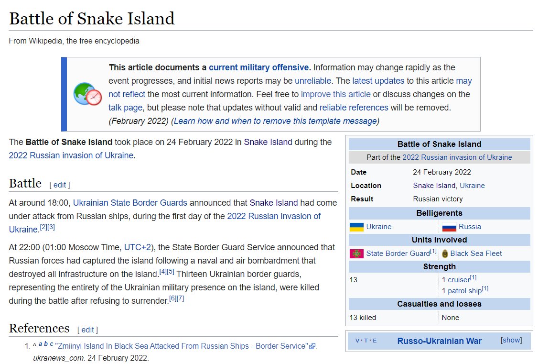Jump to reference 1 backlink 'b'
538x364 pixels.
pyautogui.click(x=46, y=344)
